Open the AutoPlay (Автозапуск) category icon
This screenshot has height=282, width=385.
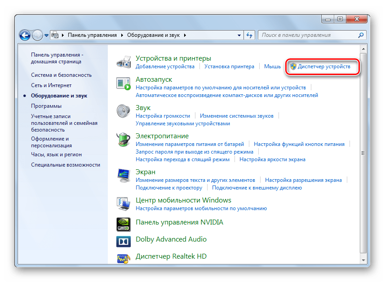[x=124, y=84]
